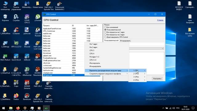Open the S.T.A.L.K.E.R. Call of Pripyat icon

(x=16, y=71)
